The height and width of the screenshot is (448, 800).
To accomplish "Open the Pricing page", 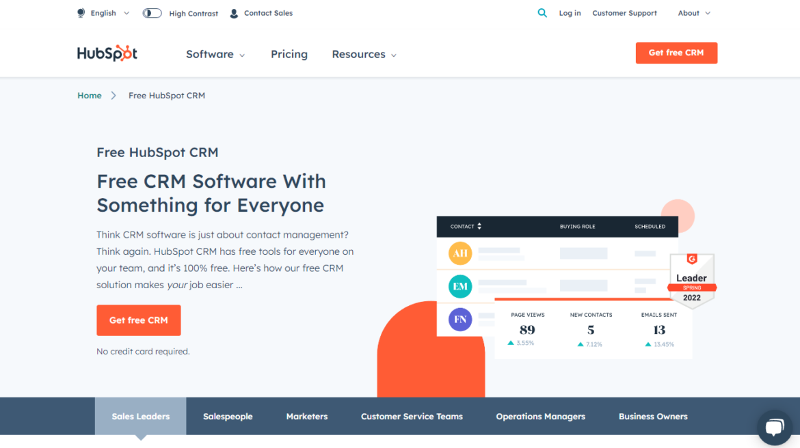I will point(289,54).
